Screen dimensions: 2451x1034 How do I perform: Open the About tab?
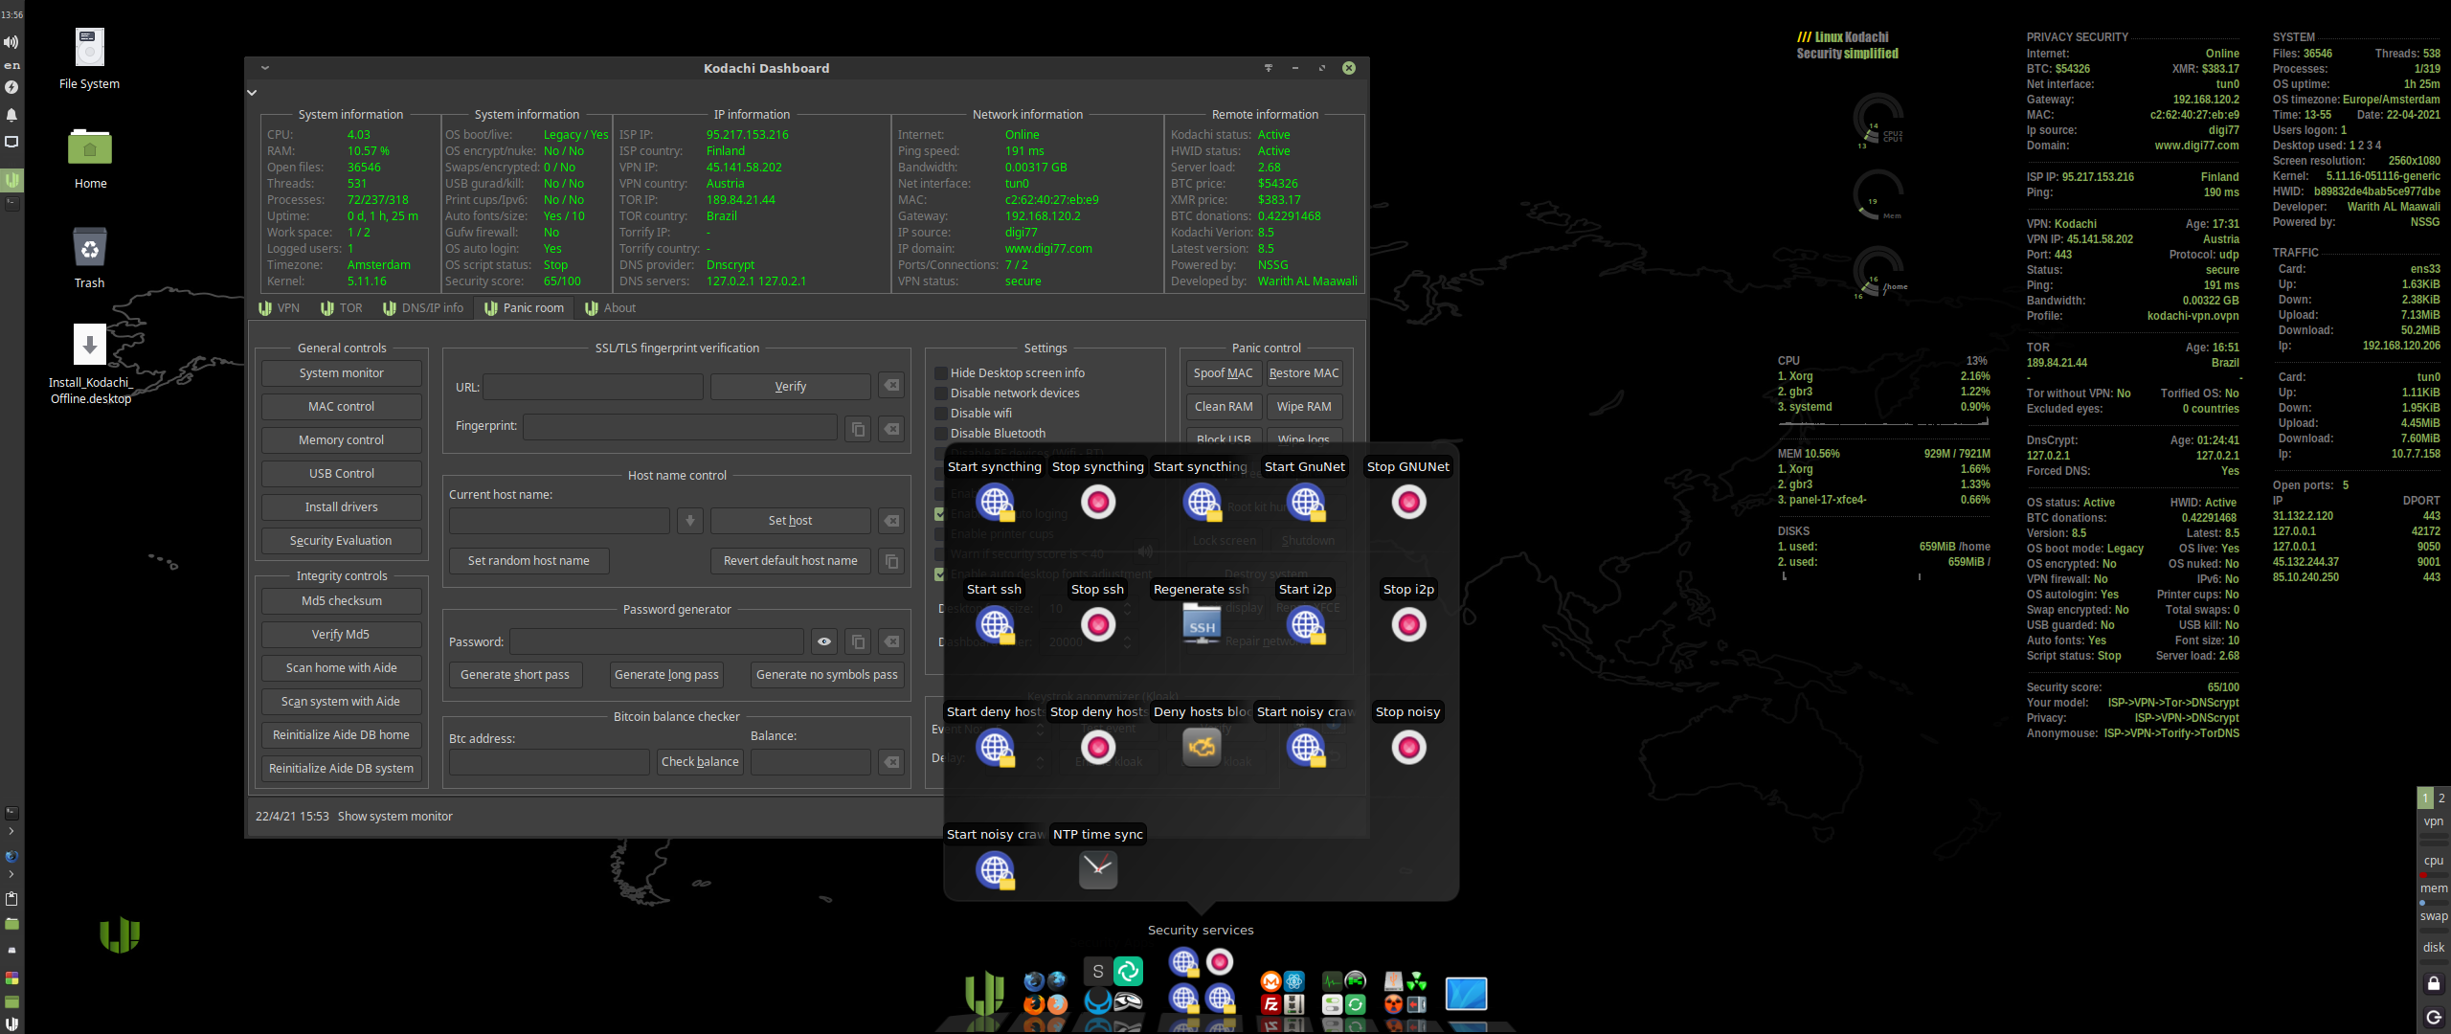(x=611, y=308)
